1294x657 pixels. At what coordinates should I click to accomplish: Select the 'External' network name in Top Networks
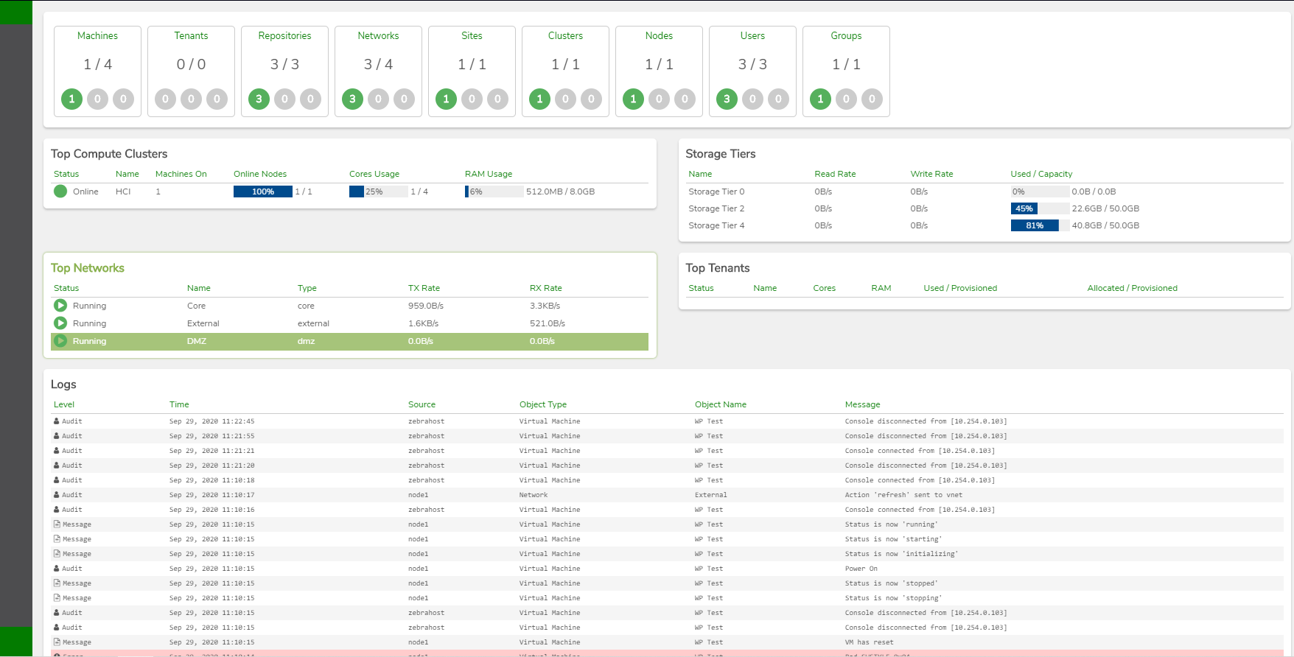click(x=203, y=323)
